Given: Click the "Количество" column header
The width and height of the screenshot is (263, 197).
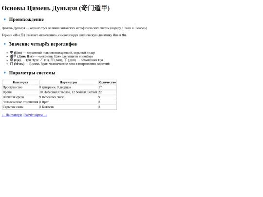Looking at the screenshot, I should pyautogui.click(x=107, y=82).
